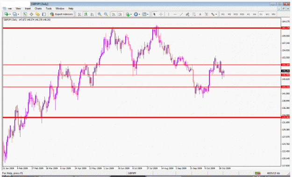Click the Templates icon
This screenshot has width=292, height=177.
click(144, 14)
